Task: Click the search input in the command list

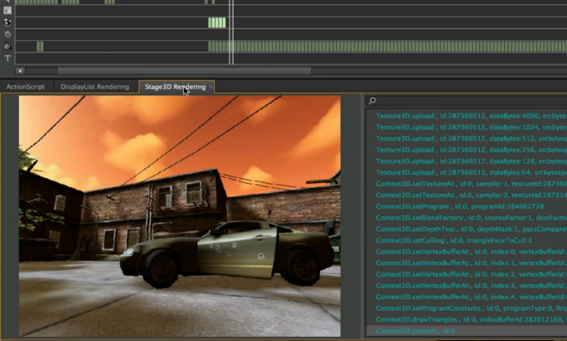Action: (x=471, y=101)
